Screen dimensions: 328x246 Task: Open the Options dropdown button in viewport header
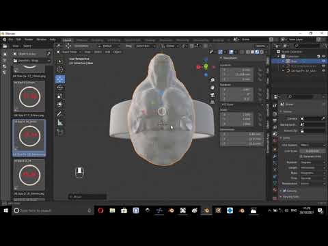tap(261, 46)
